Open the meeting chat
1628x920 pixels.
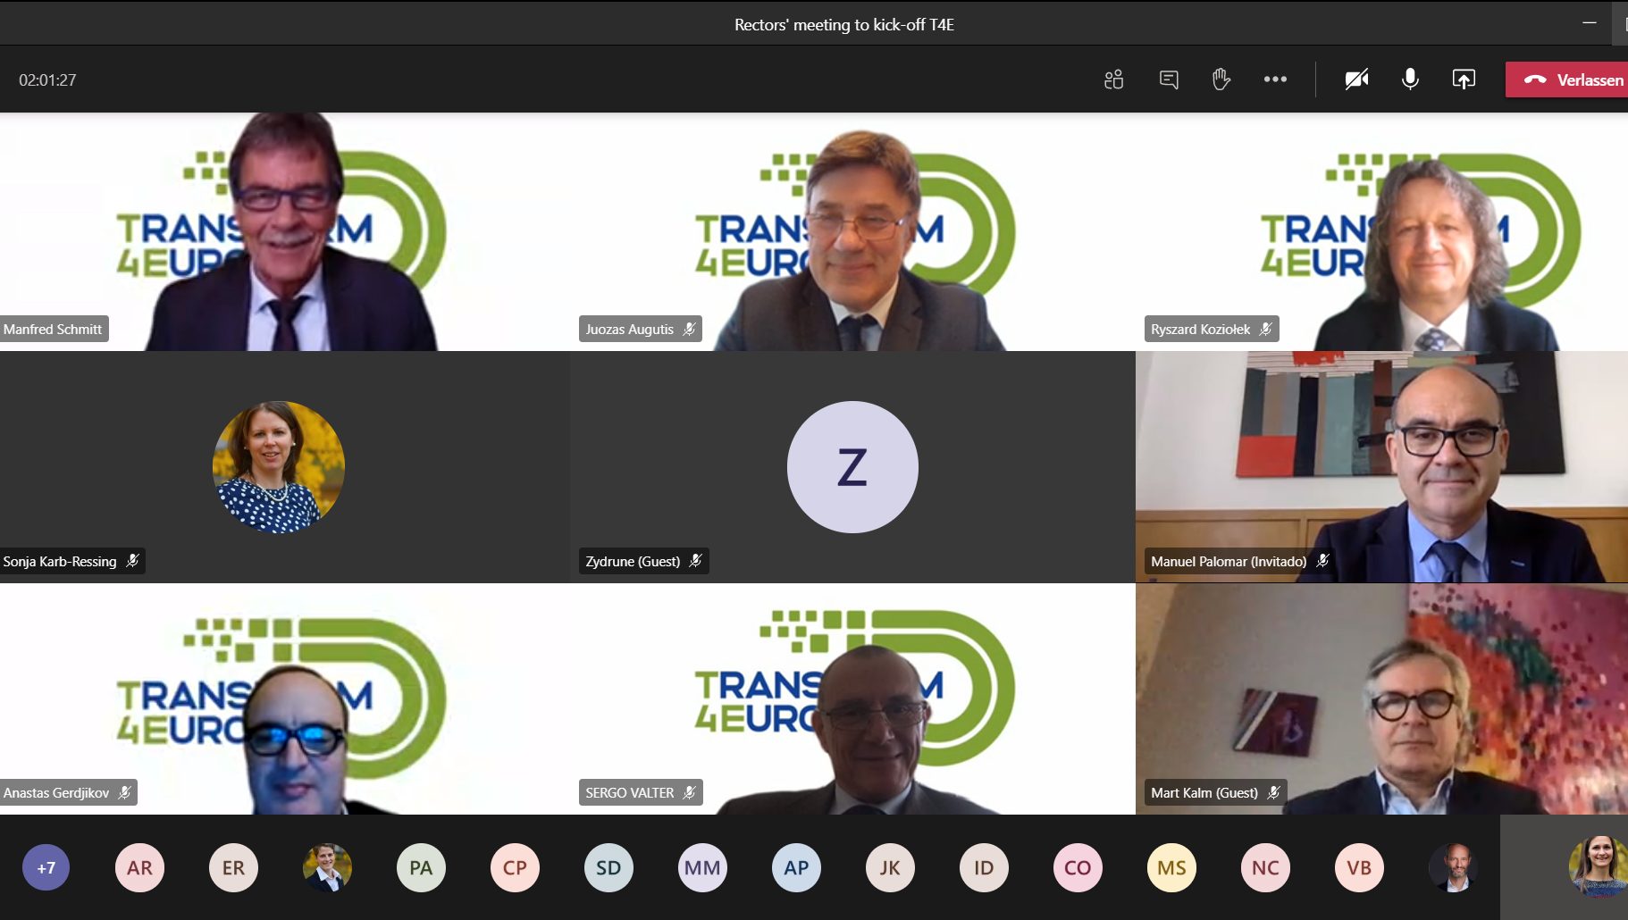[x=1169, y=79]
